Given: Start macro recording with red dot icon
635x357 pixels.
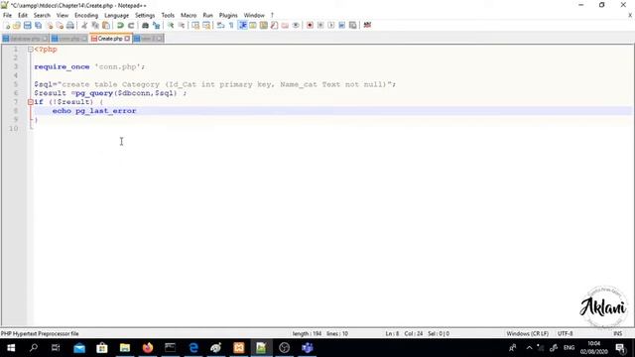Looking at the screenshot, I should tap(310, 26).
